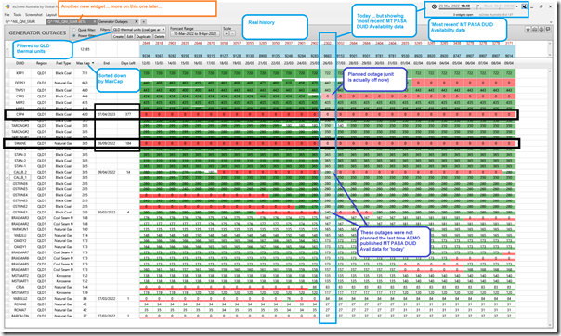Click the star favourite icon in widget header
Image resolution: width=561 pixels, height=336 pixels.
(528, 29)
